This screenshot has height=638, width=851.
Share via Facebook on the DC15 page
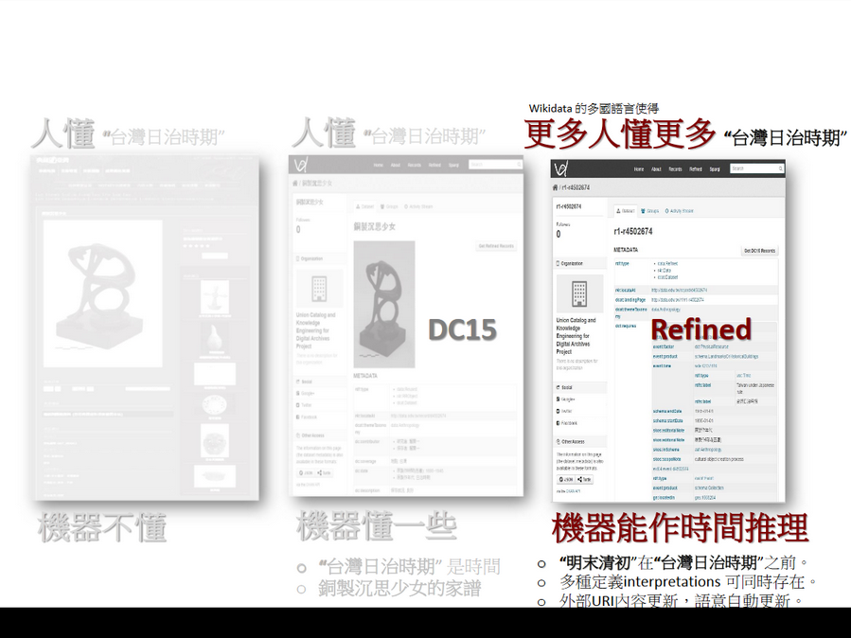307,417
